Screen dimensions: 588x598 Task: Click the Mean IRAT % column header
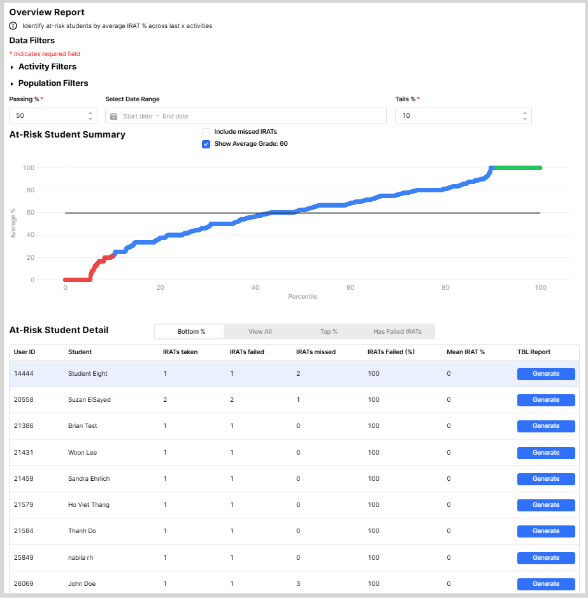(466, 352)
